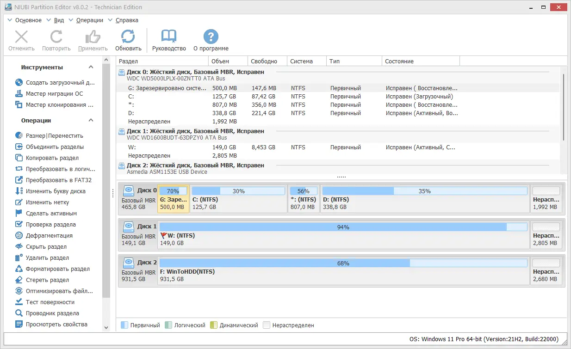This screenshot has height=349, width=571.
Task: Collapse the Операции section chevron
Action: (91, 121)
